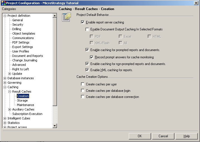This screenshot has width=200, height=142.
Task: Select Subscription Execution in the tree
Action: 27,114
